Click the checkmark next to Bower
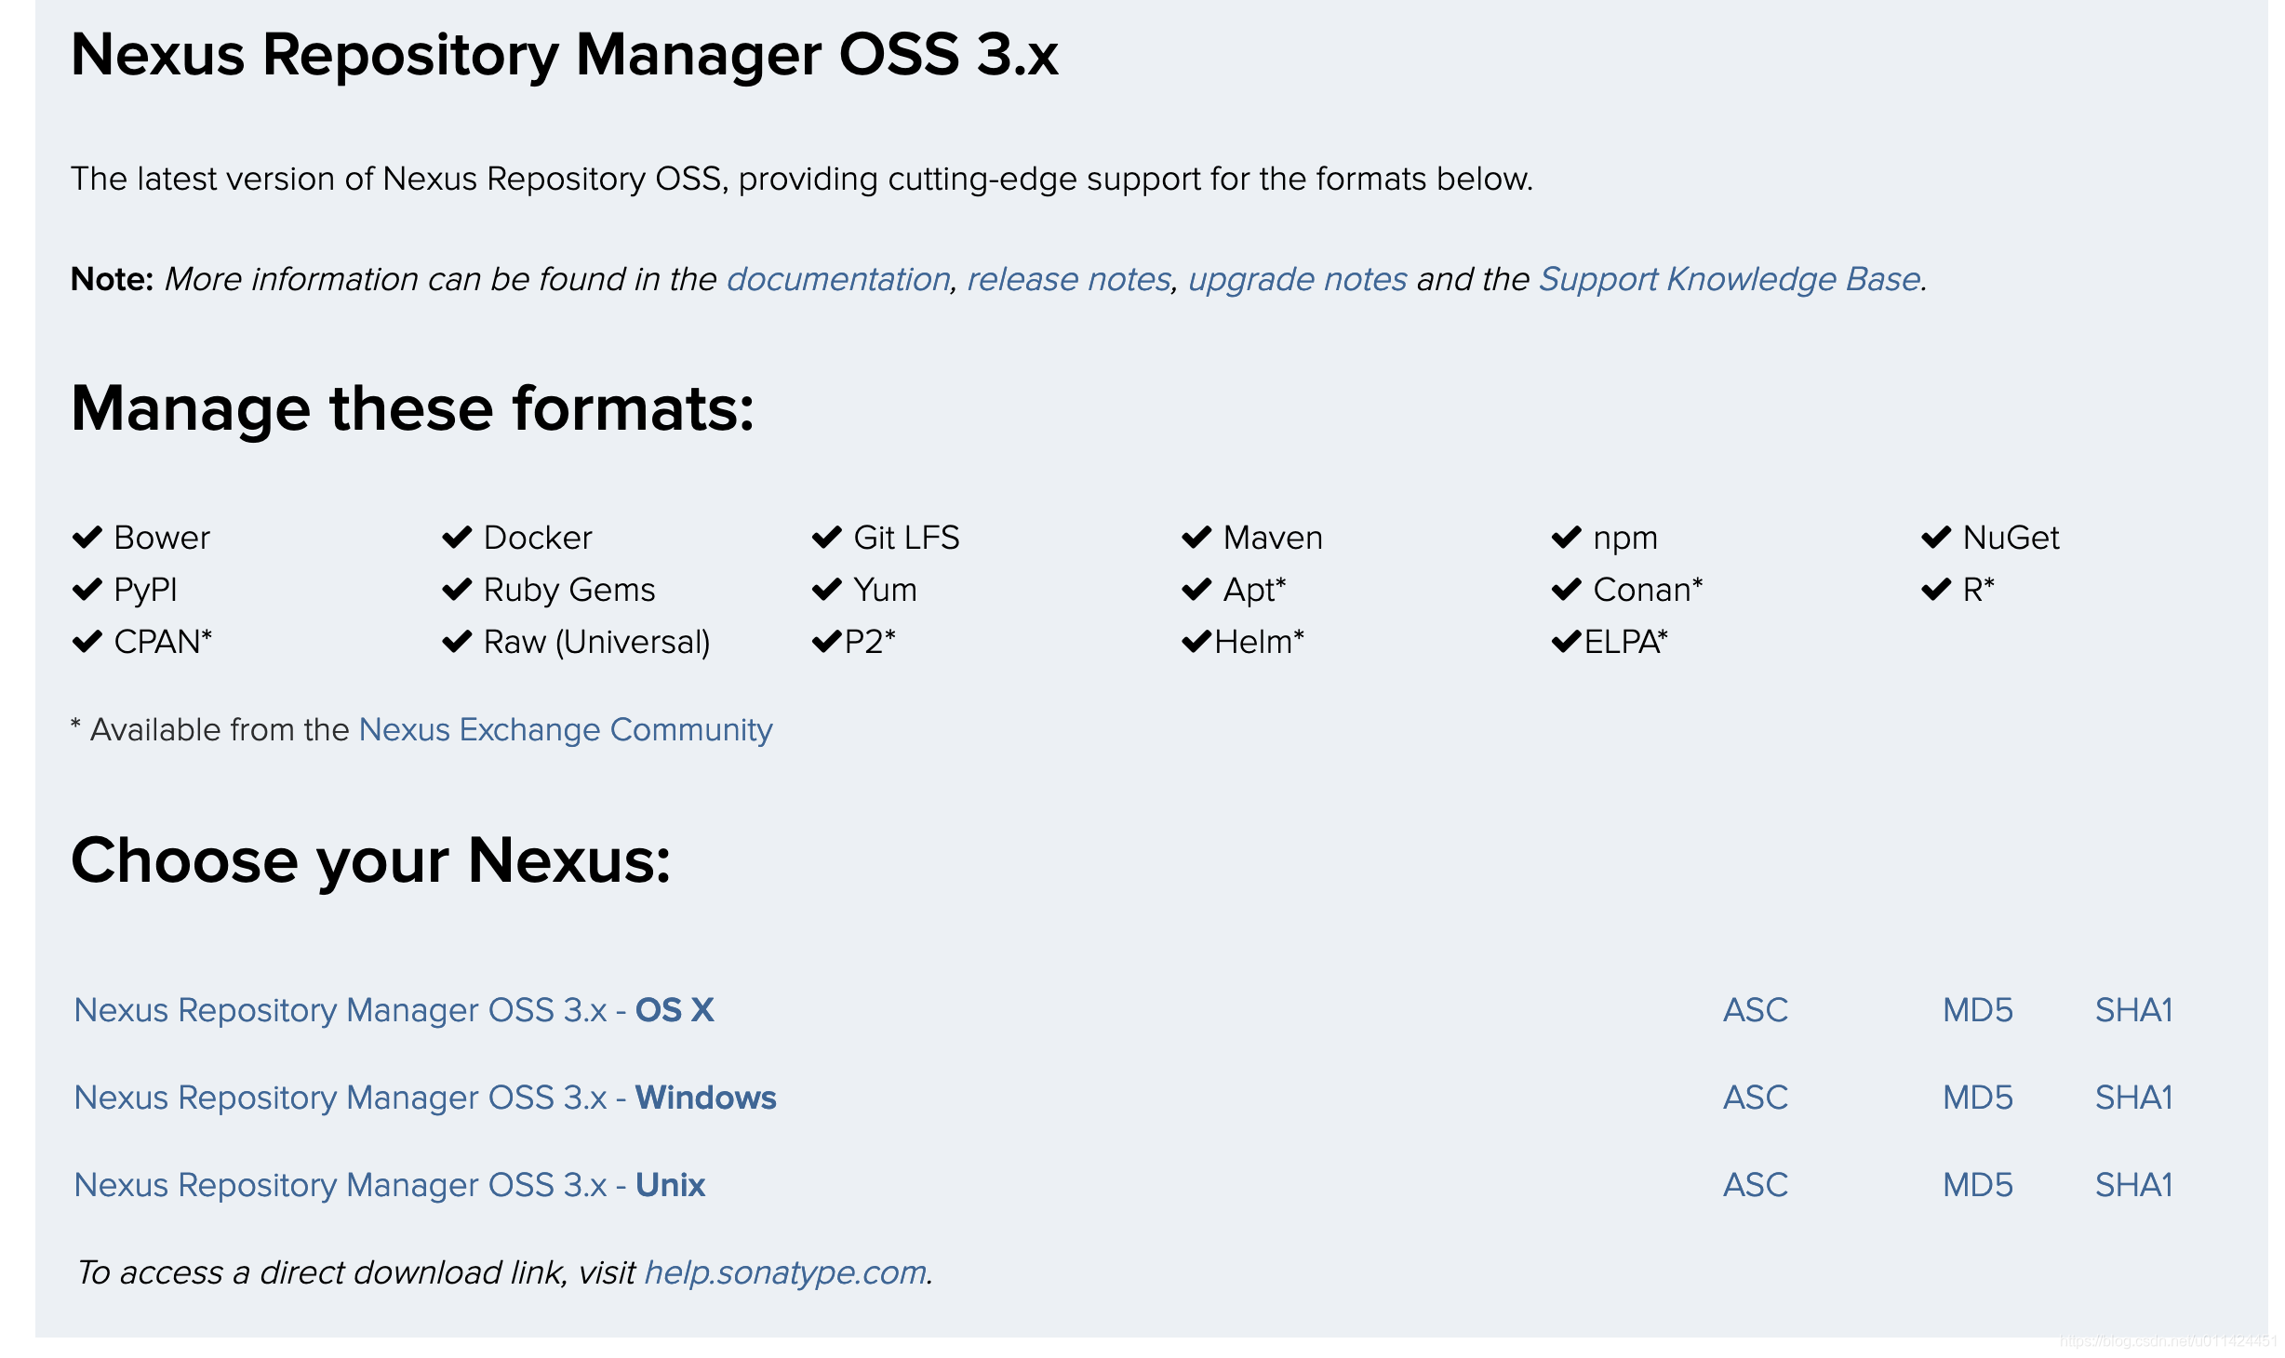This screenshot has height=1358, width=2285. click(x=87, y=538)
